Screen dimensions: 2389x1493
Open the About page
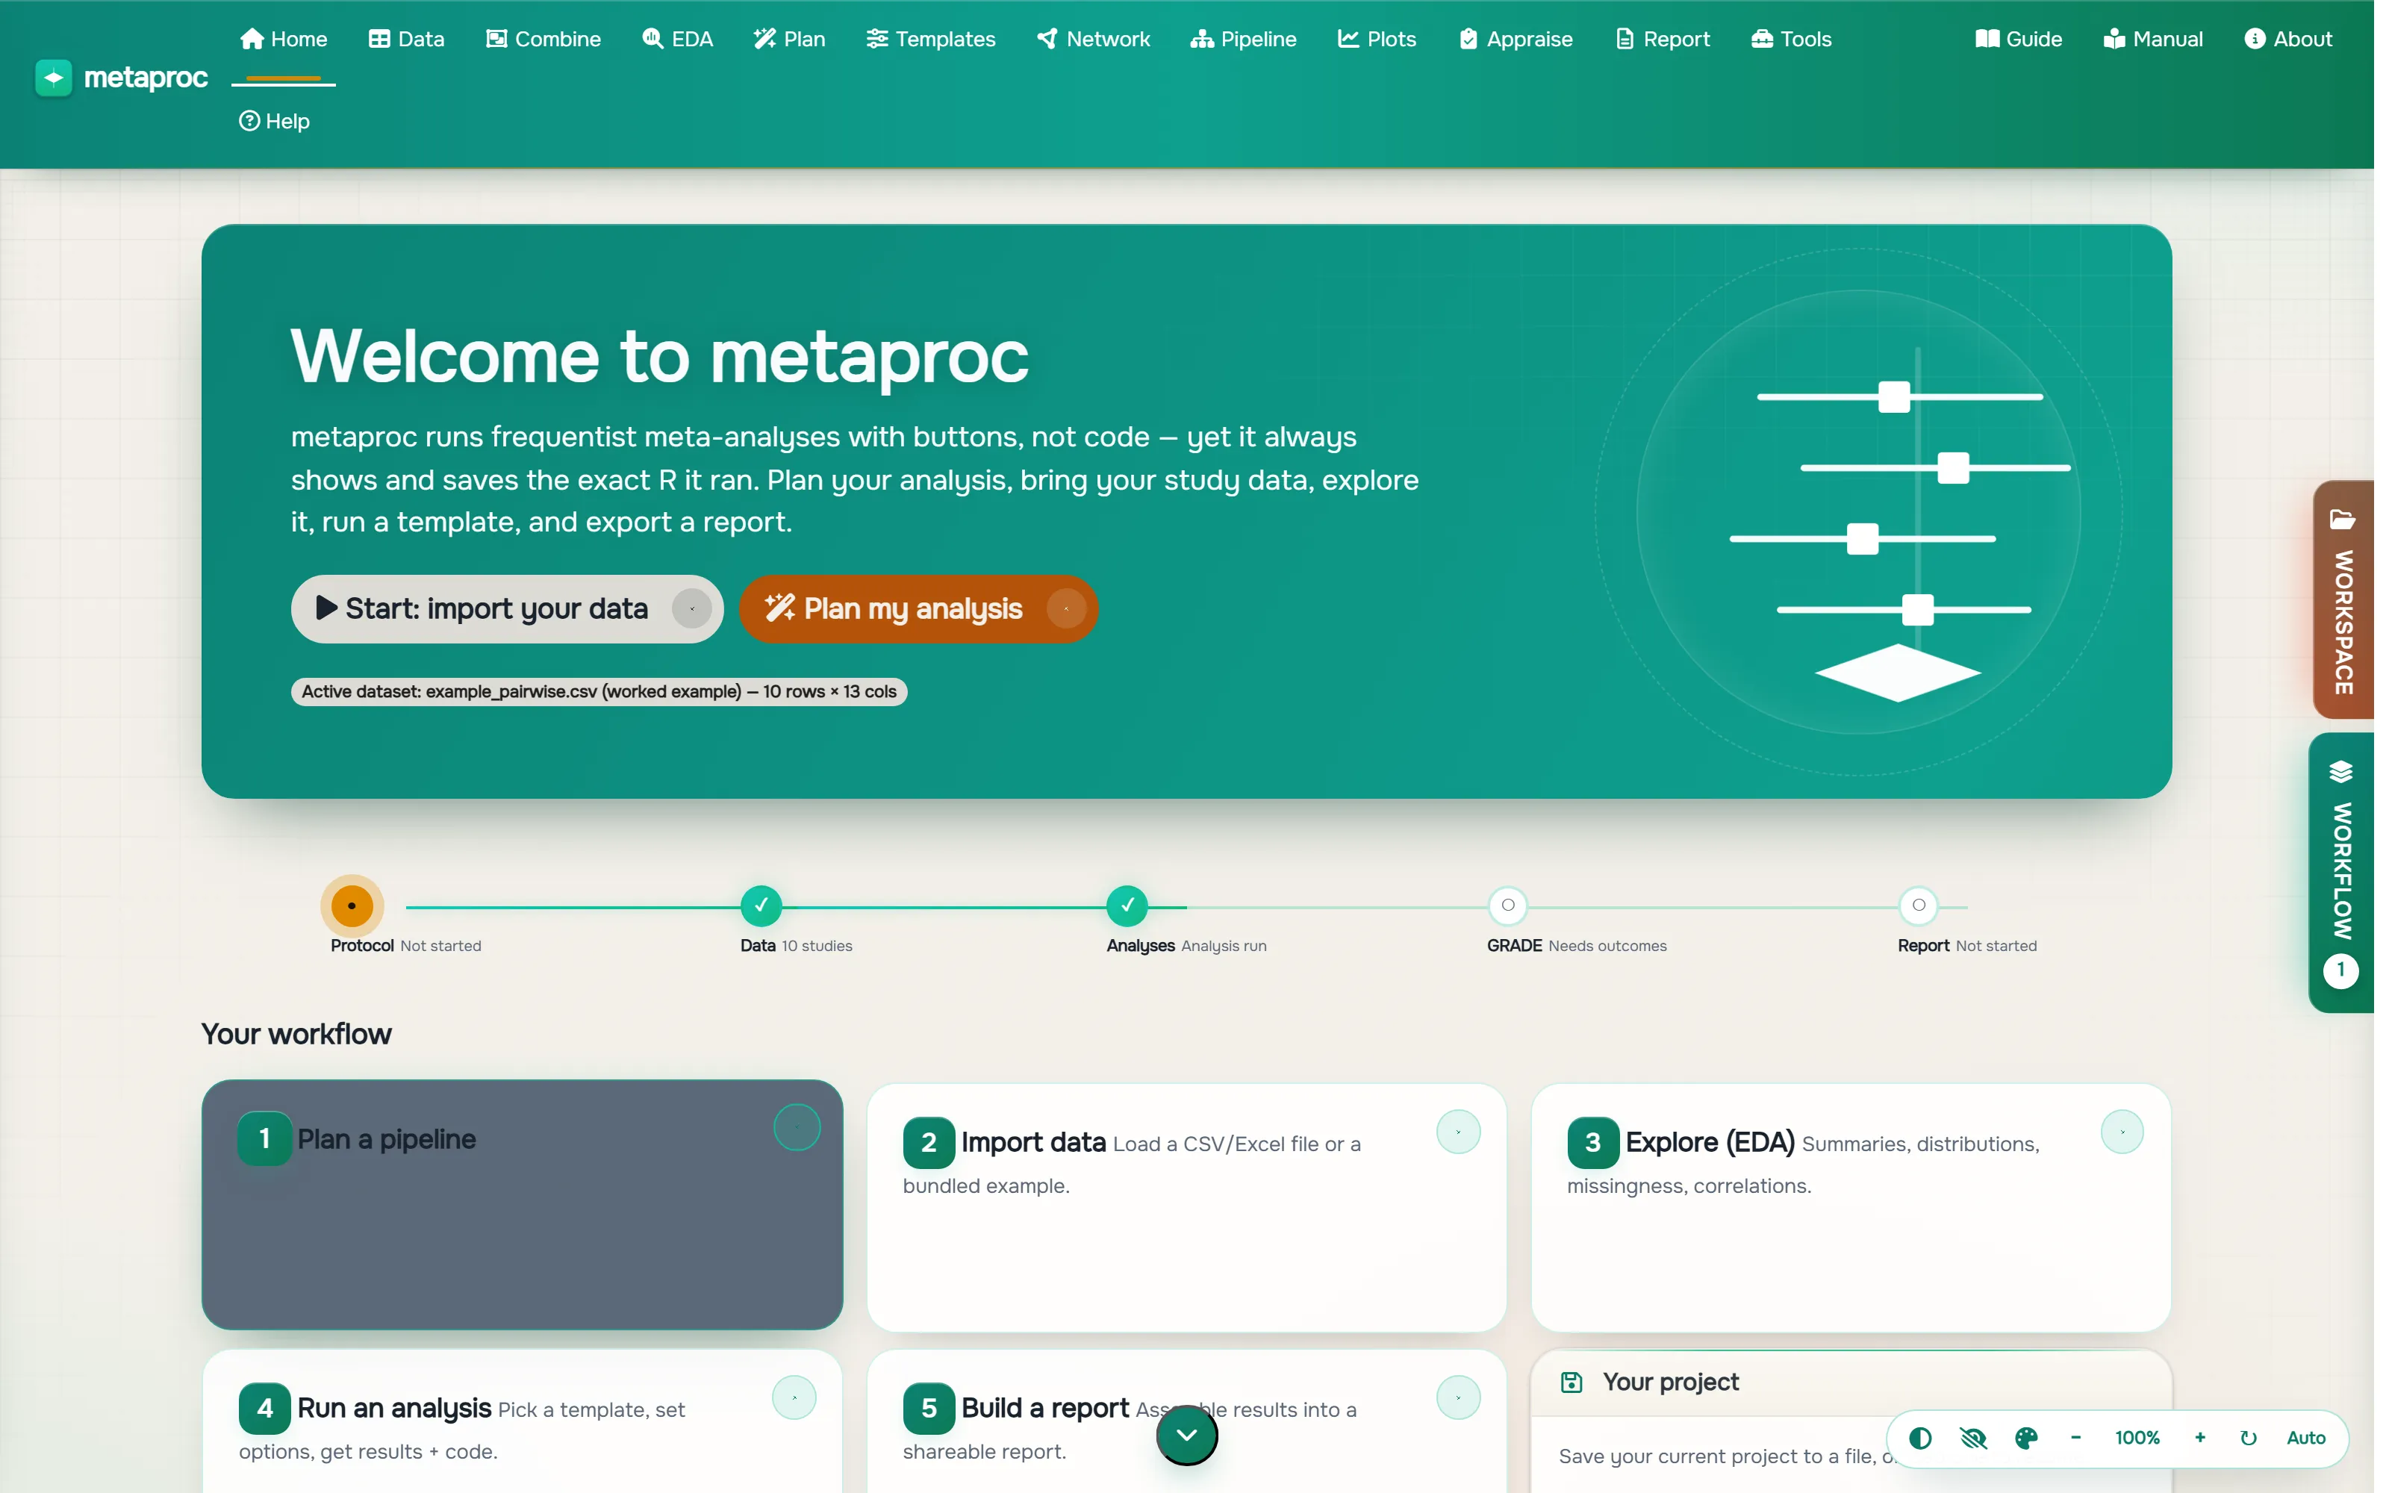coord(2288,39)
